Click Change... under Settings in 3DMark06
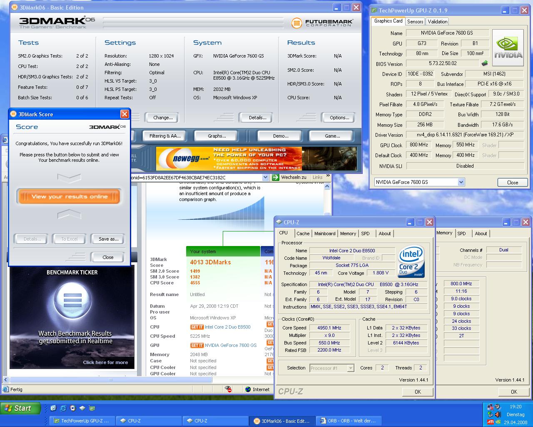Screen dimensions: 533x427 pyautogui.click(x=163, y=118)
